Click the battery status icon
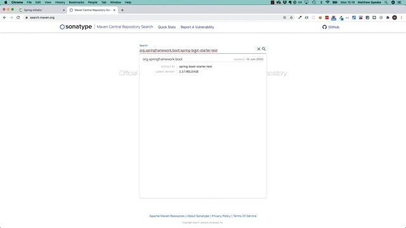This screenshot has height=228, width=406. pyautogui.click(x=335, y=3)
